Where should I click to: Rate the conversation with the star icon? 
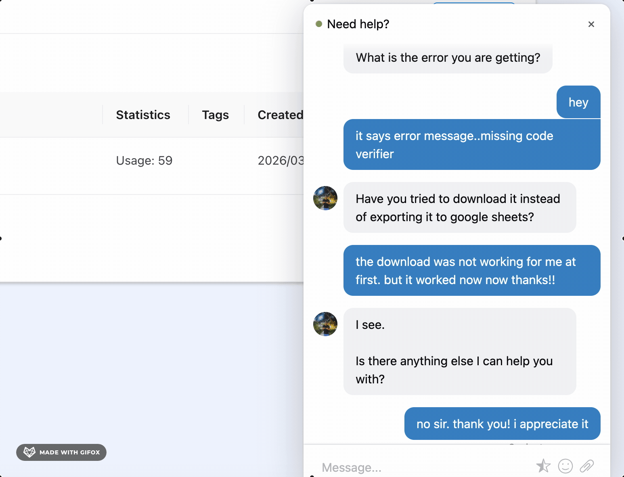tap(544, 466)
